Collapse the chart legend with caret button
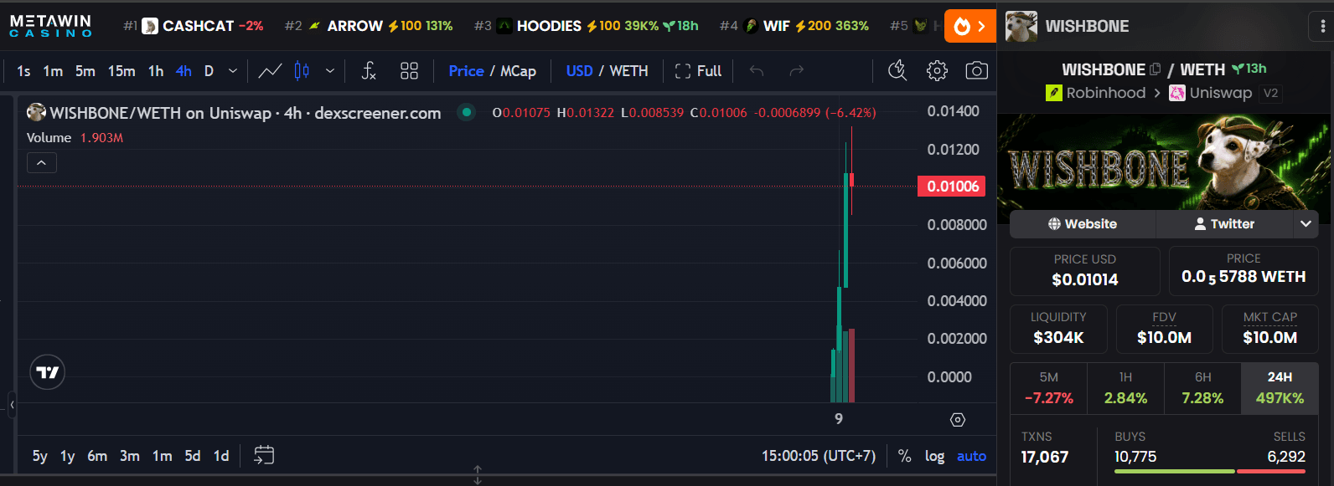Image resolution: width=1334 pixels, height=486 pixels. point(41,162)
